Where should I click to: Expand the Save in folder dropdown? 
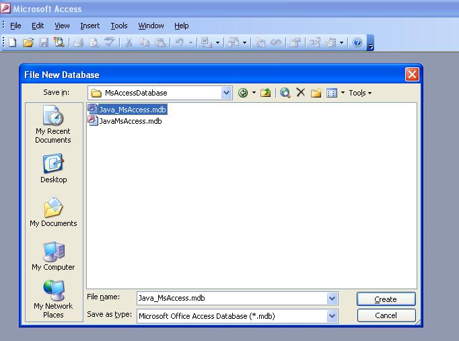click(226, 93)
